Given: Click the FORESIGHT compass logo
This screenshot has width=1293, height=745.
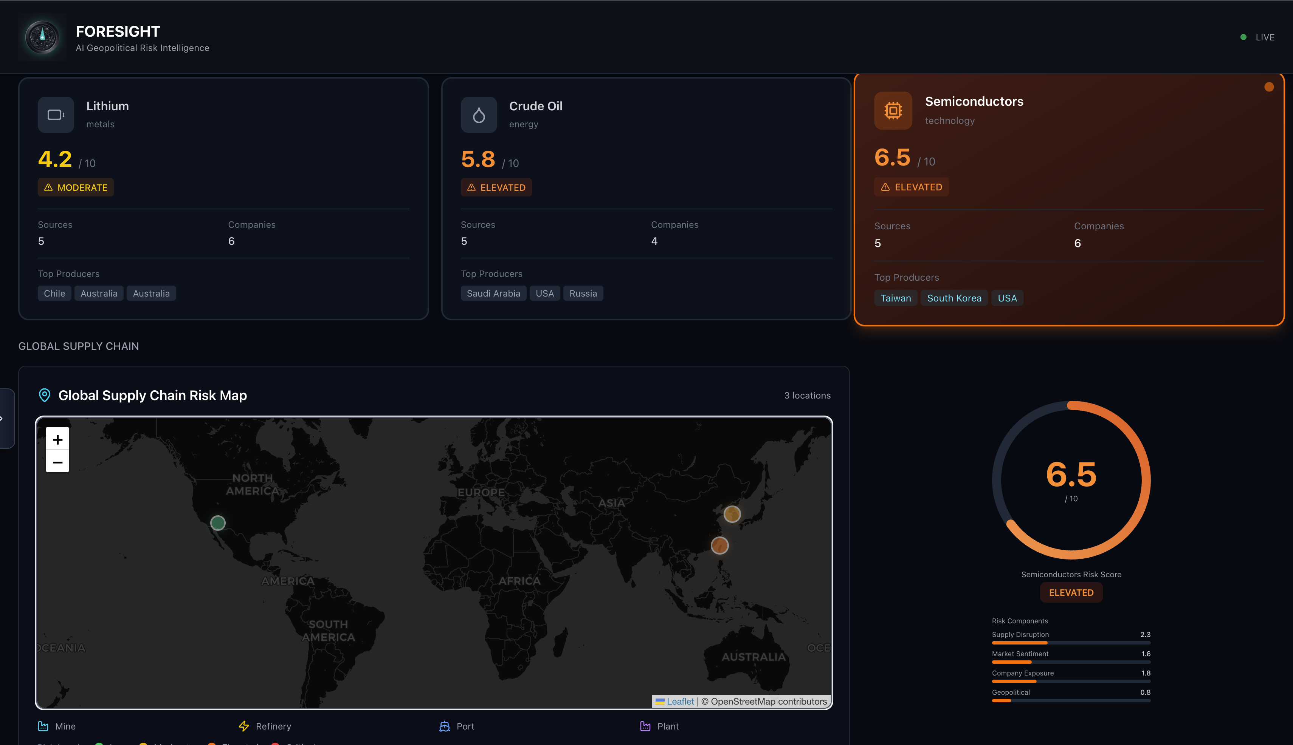Looking at the screenshot, I should [42, 37].
